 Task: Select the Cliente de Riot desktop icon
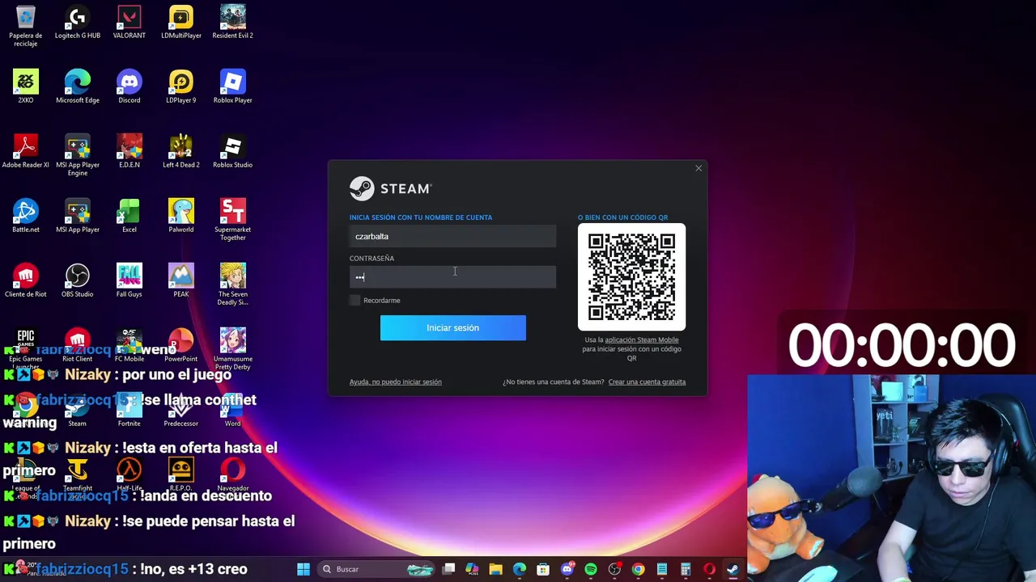click(25, 280)
